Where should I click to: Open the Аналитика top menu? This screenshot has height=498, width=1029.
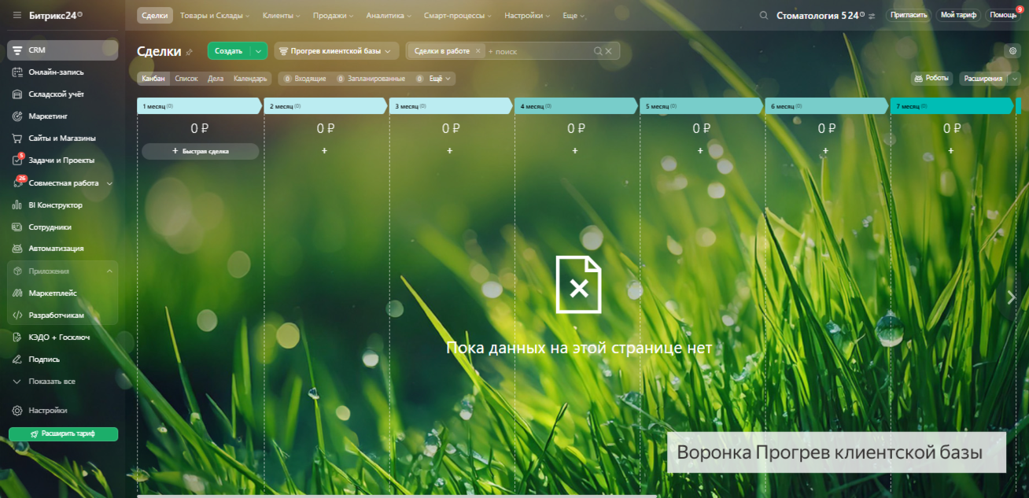tap(389, 16)
